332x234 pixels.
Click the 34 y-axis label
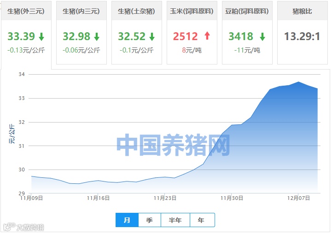(22, 74)
